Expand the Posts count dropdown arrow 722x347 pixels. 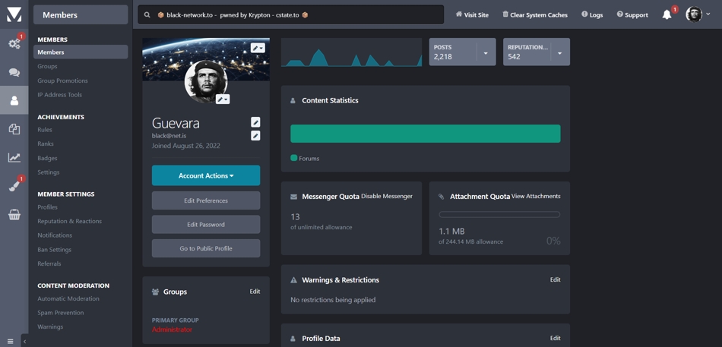pos(486,53)
